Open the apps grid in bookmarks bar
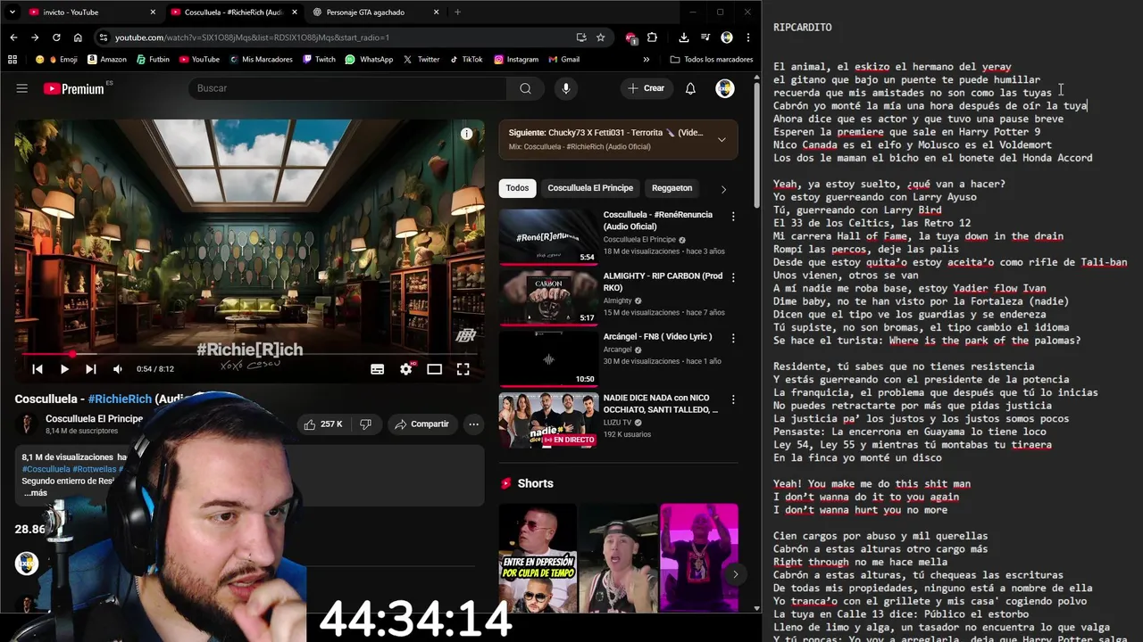 tap(13, 60)
